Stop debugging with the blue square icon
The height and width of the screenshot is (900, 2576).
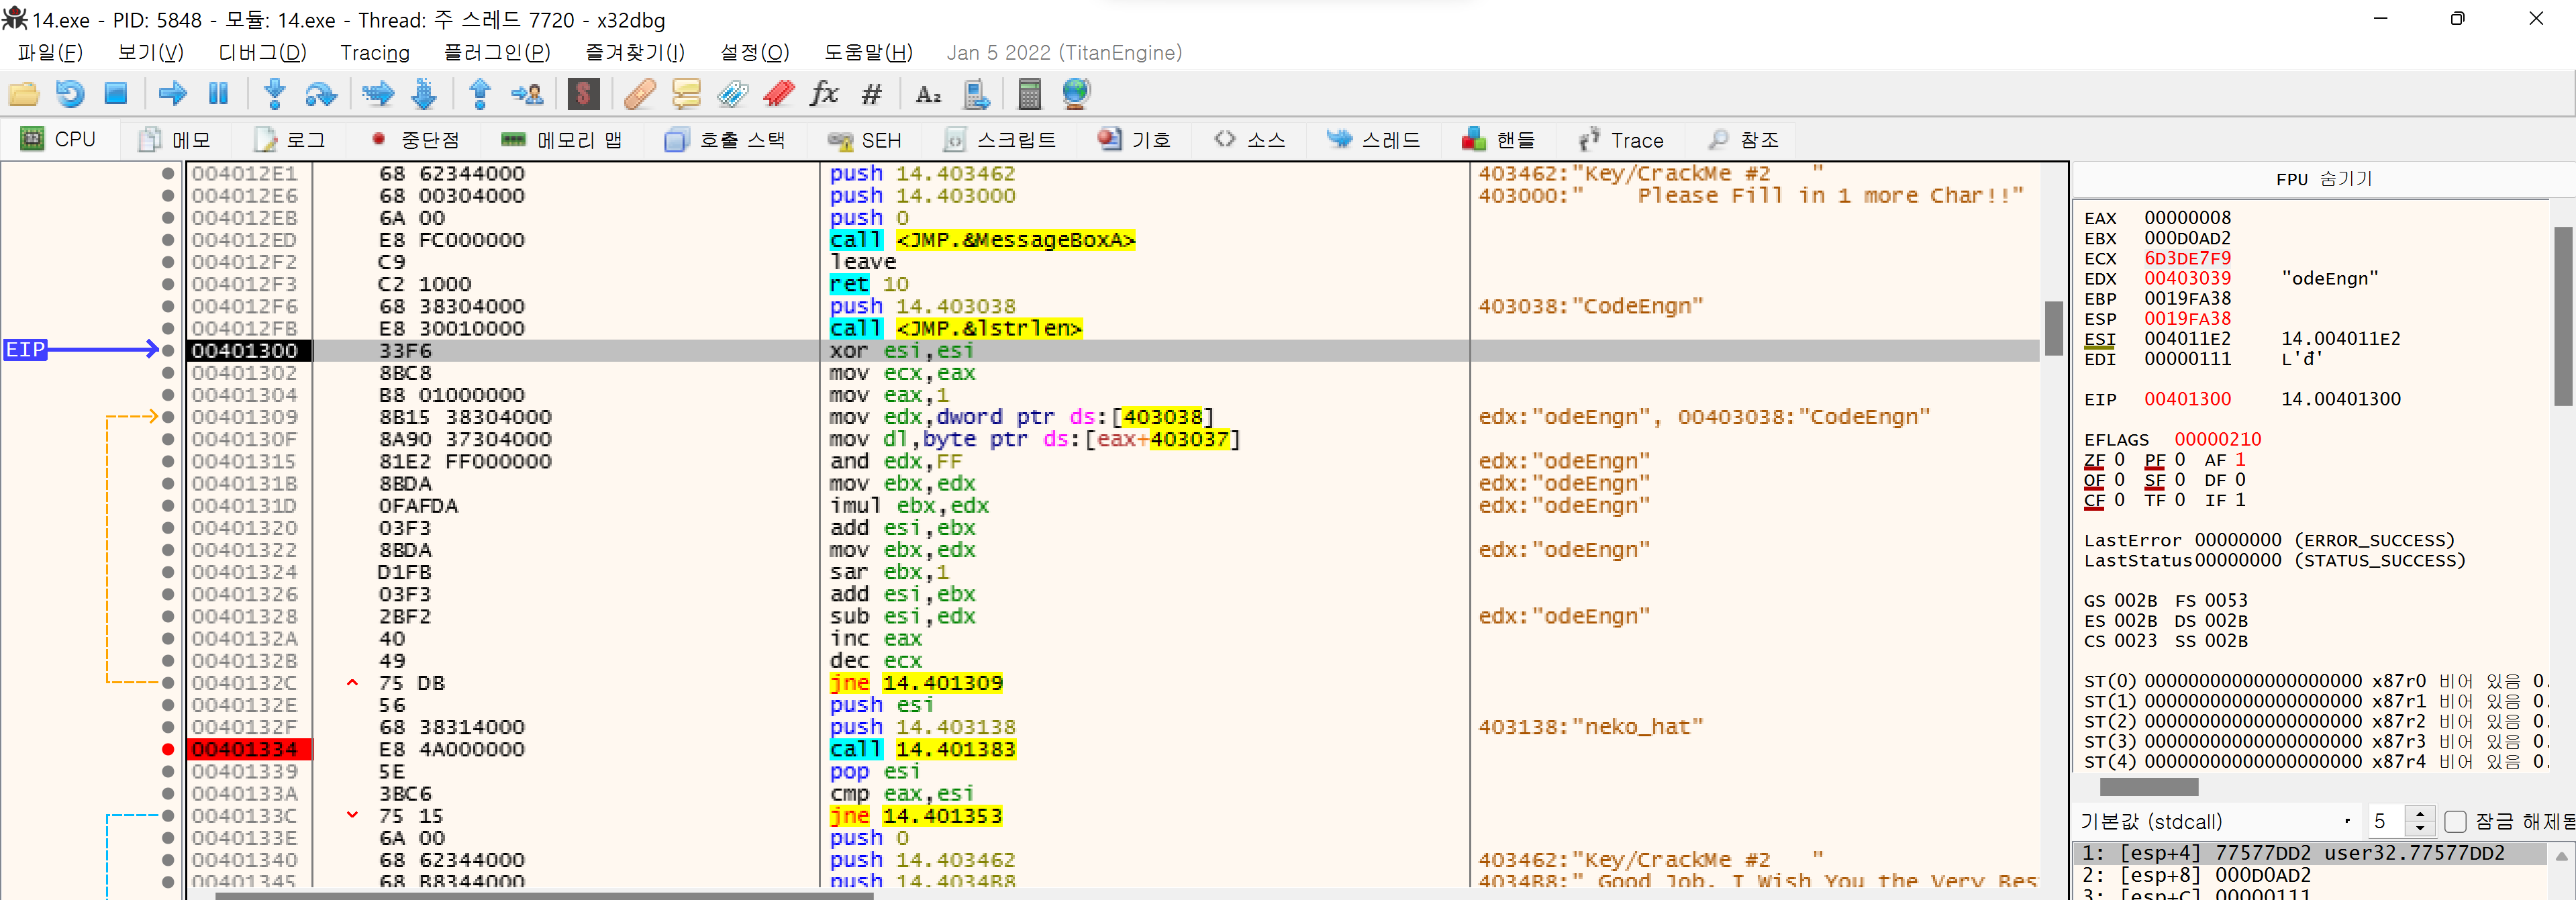(116, 94)
